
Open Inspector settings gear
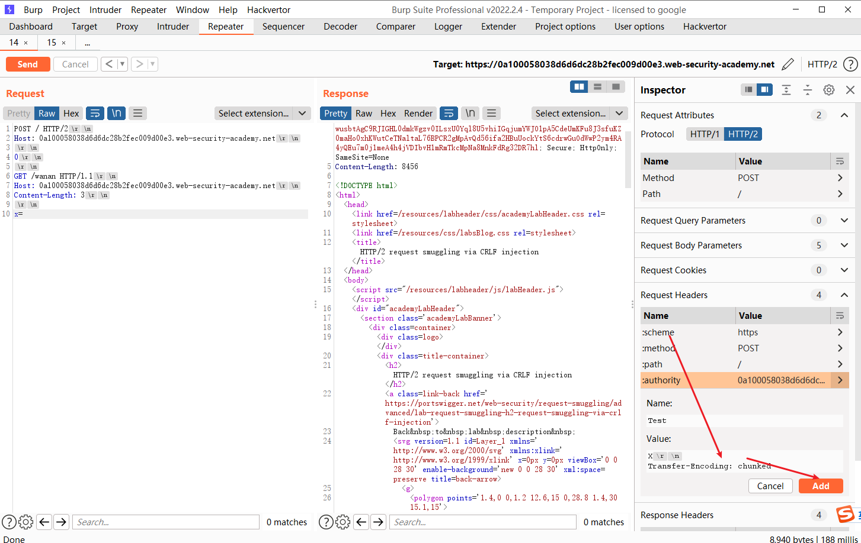[x=829, y=90]
